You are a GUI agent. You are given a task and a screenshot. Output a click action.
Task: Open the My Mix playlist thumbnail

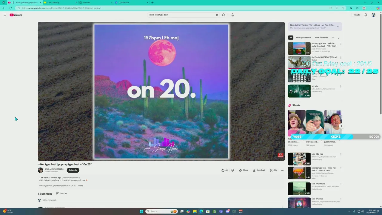[x=299, y=91]
